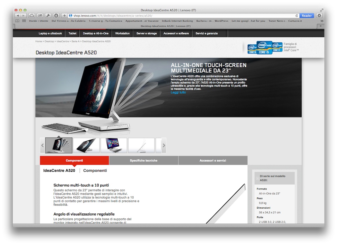Viewport: 337px width, 245px height.
Task: Select the 'Desktop IdeaCentre A520 | Lenovo (IT)' tab
Action: pos(166,26)
